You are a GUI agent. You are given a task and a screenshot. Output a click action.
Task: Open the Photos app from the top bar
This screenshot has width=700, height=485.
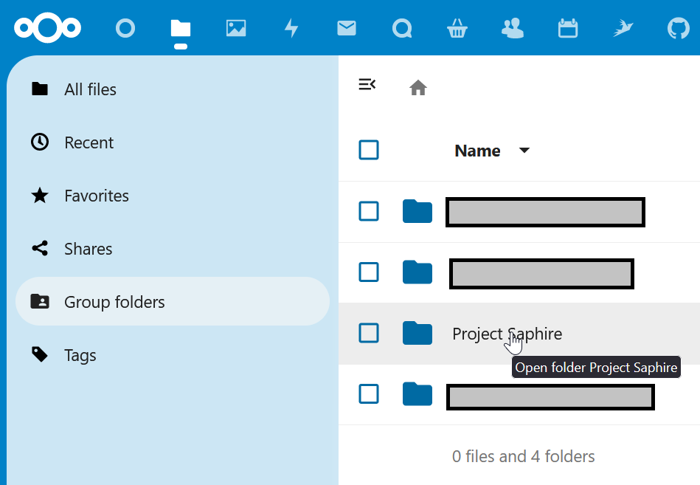click(236, 27)
